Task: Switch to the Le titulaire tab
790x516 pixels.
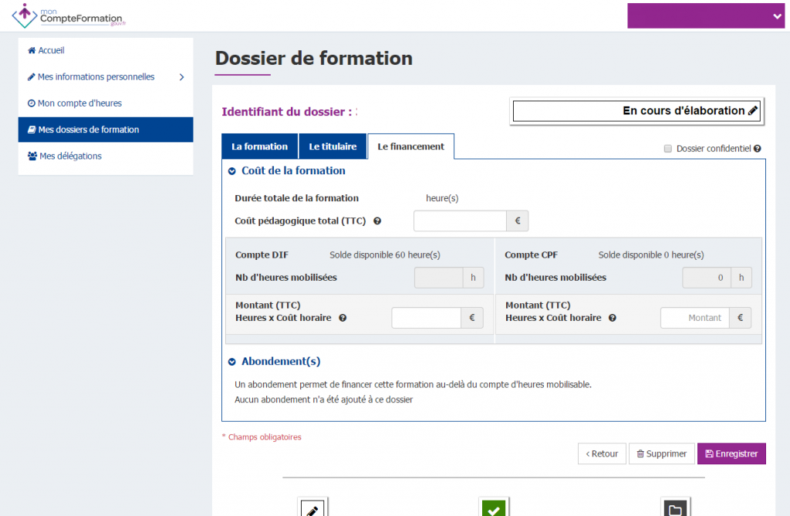Action: point(333,147)
